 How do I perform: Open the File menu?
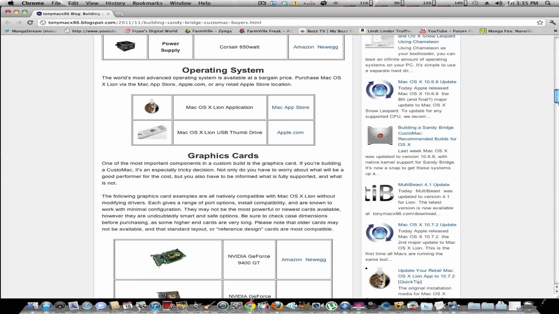(56, 3)
